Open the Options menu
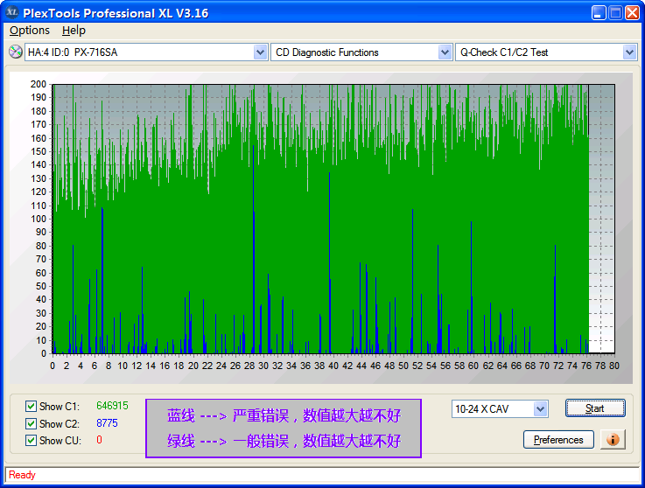 (x=30, y=30)
